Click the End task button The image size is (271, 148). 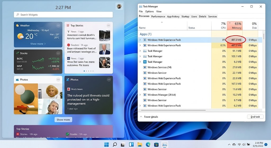tap(255, 117)
